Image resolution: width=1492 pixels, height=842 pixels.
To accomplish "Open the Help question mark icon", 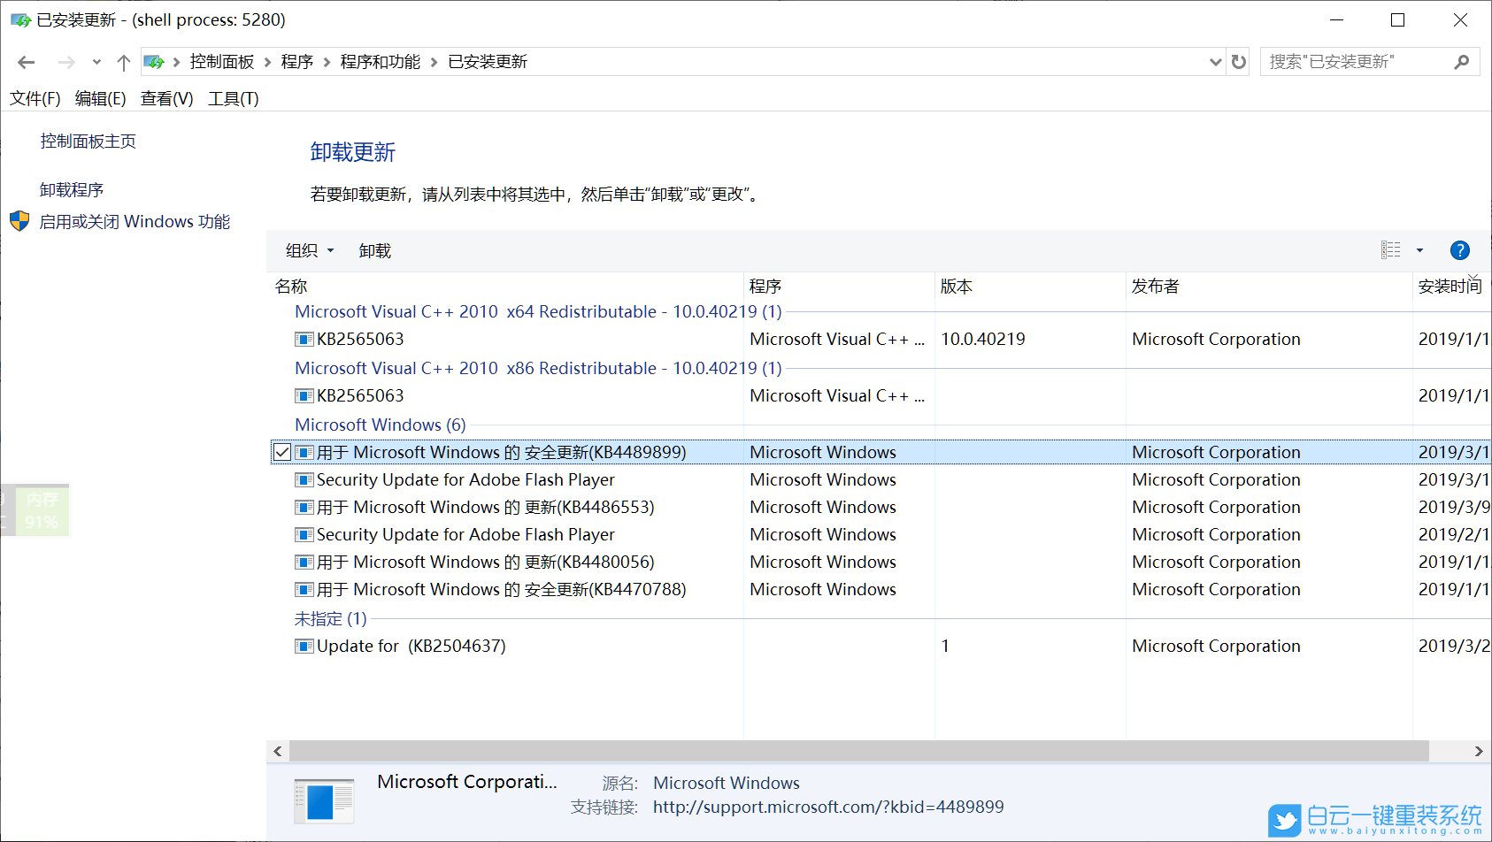I will pyautogui.click(x=1459, y=250).
